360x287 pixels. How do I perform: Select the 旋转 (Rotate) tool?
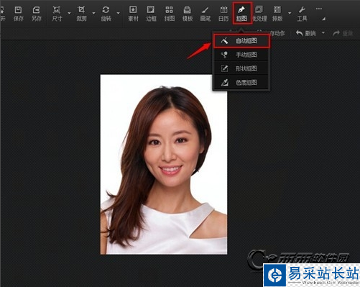(106, 14)
